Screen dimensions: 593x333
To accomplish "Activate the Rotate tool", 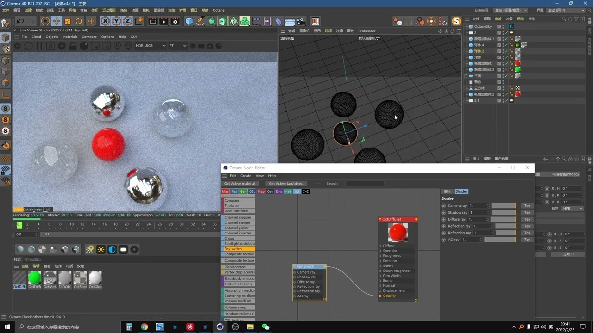I will pyautogui.click(x=79, y=21).
